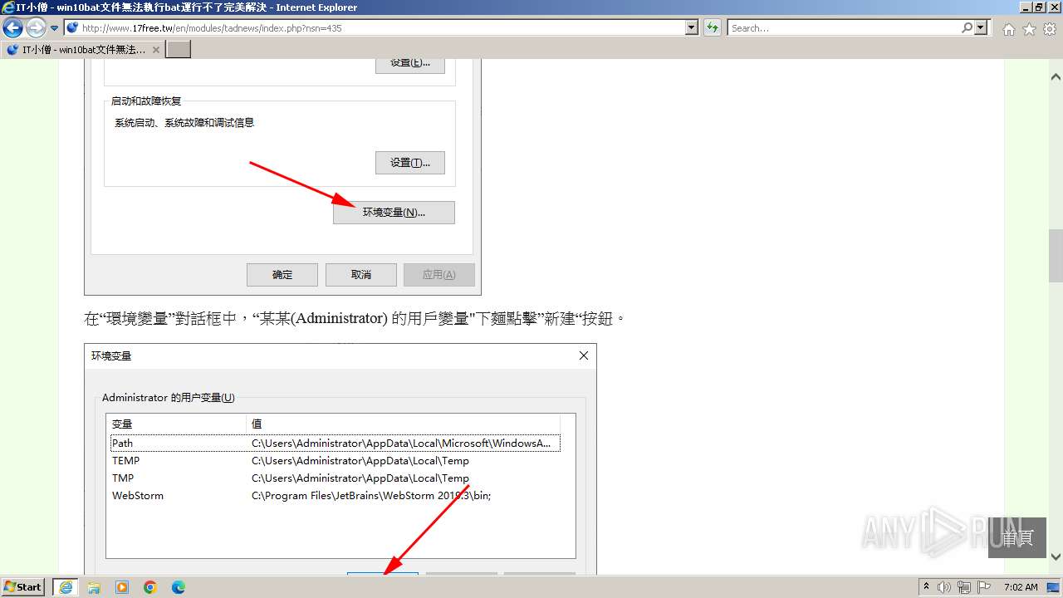
Task: Minimize the Internet Explorer window
Action: point(1026,7)
